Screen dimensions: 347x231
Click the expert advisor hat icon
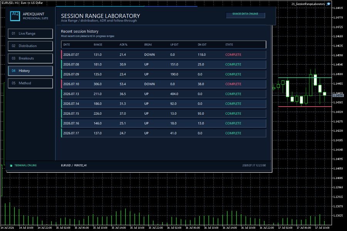(328, 4)
